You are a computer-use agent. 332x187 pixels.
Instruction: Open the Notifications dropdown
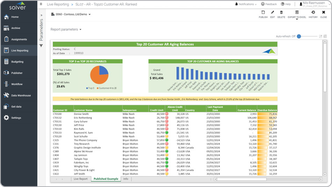[x=246, y=4]
